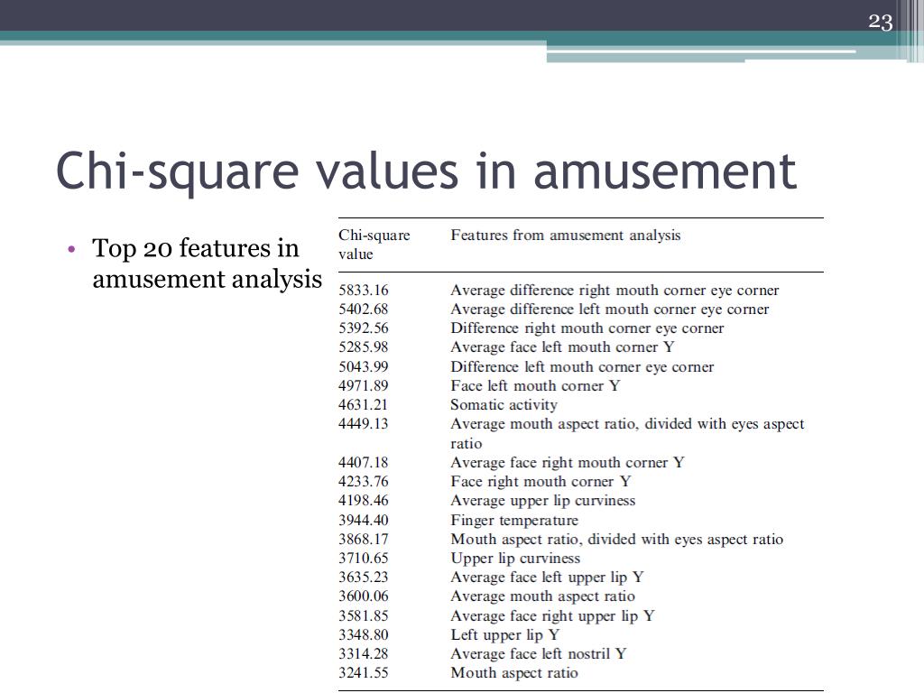Click 'Average face left upper lip Y'
Image resolution: width=924 pixels, height=693 pixels.
click(x=548, y=577)
